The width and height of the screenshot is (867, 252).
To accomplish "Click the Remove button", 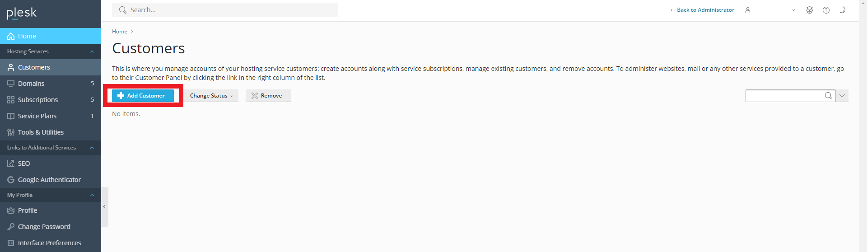I will [268, 96].
